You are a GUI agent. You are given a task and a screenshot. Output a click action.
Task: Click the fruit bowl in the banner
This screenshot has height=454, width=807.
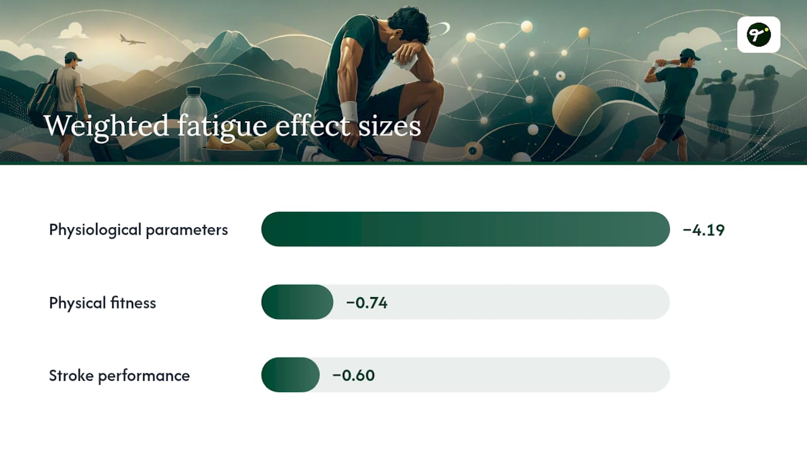242,149
